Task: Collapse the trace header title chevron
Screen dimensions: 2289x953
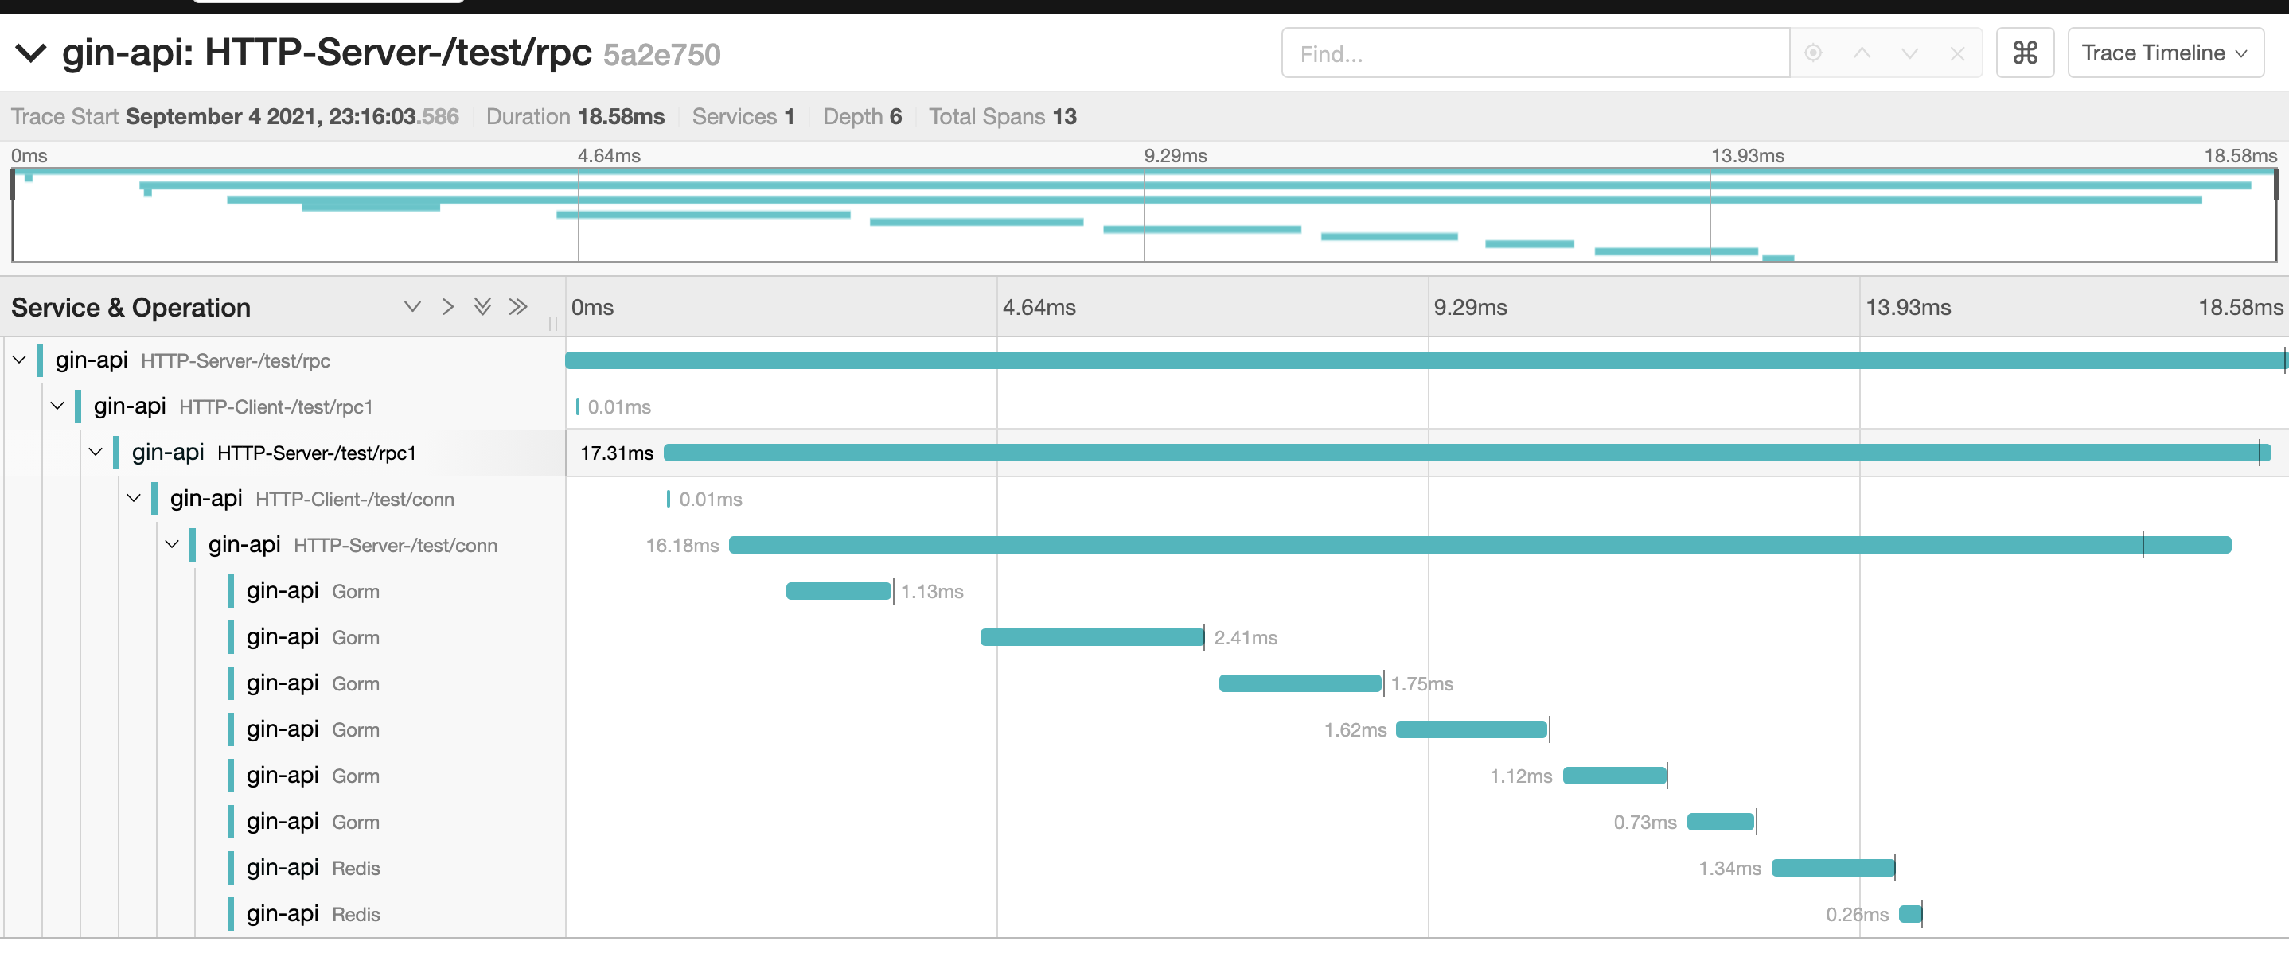Action: click(31, 53)
